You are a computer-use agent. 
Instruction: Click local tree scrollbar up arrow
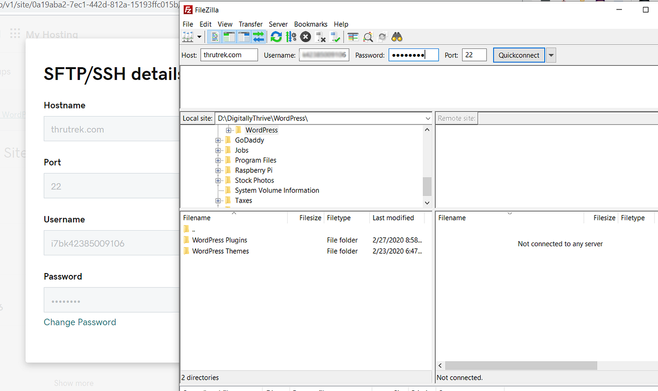coord(427,130)
